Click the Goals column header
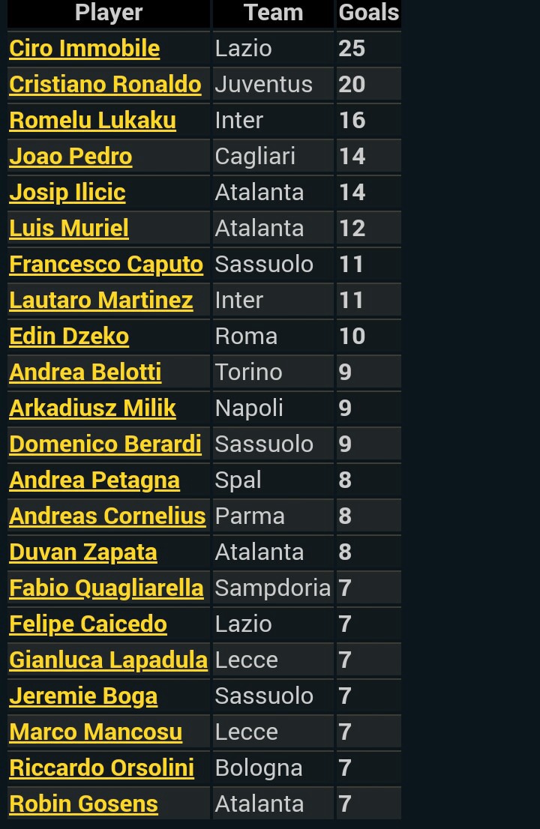 tap(369, 13)
